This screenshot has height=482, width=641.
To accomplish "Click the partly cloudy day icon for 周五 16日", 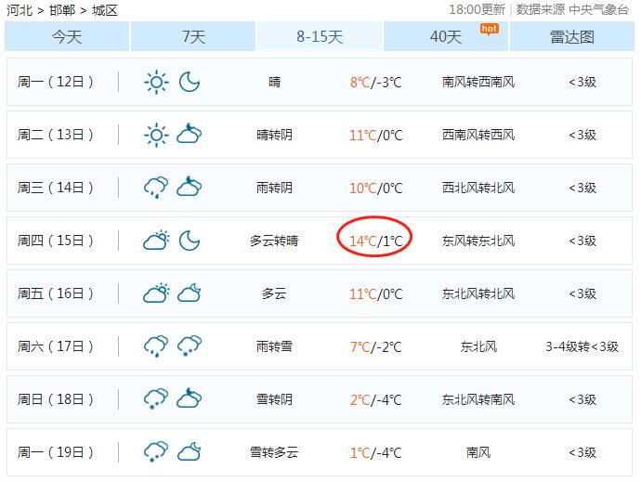I will [156, 293].
